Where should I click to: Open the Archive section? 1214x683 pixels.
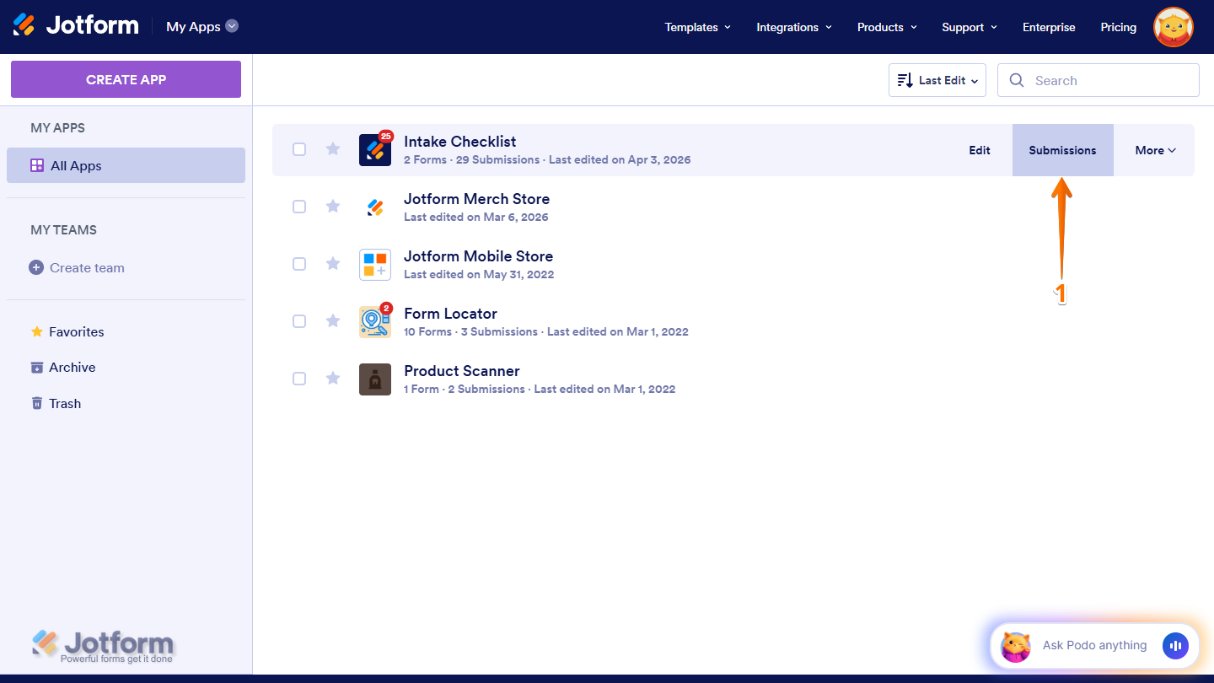click(x=72, y=367)
